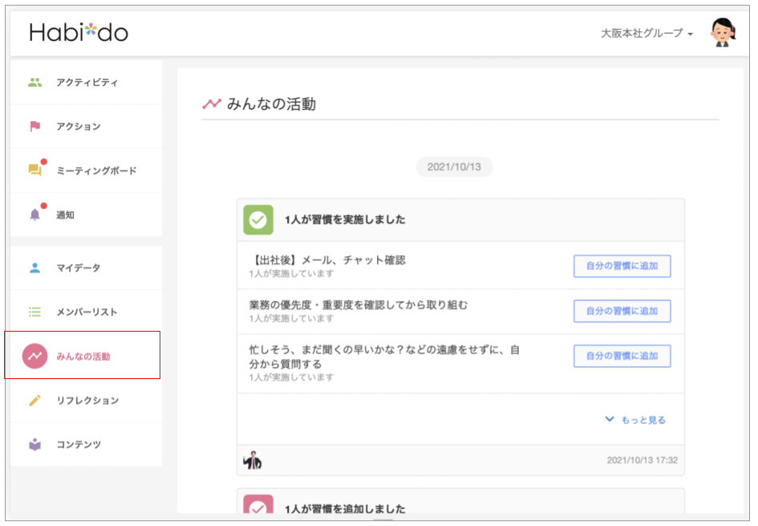
Task: Select the blue person My Data icon
Action: click(34, 267)
